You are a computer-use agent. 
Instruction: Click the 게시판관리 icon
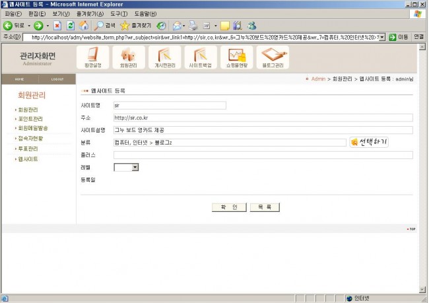click(164, 58)
